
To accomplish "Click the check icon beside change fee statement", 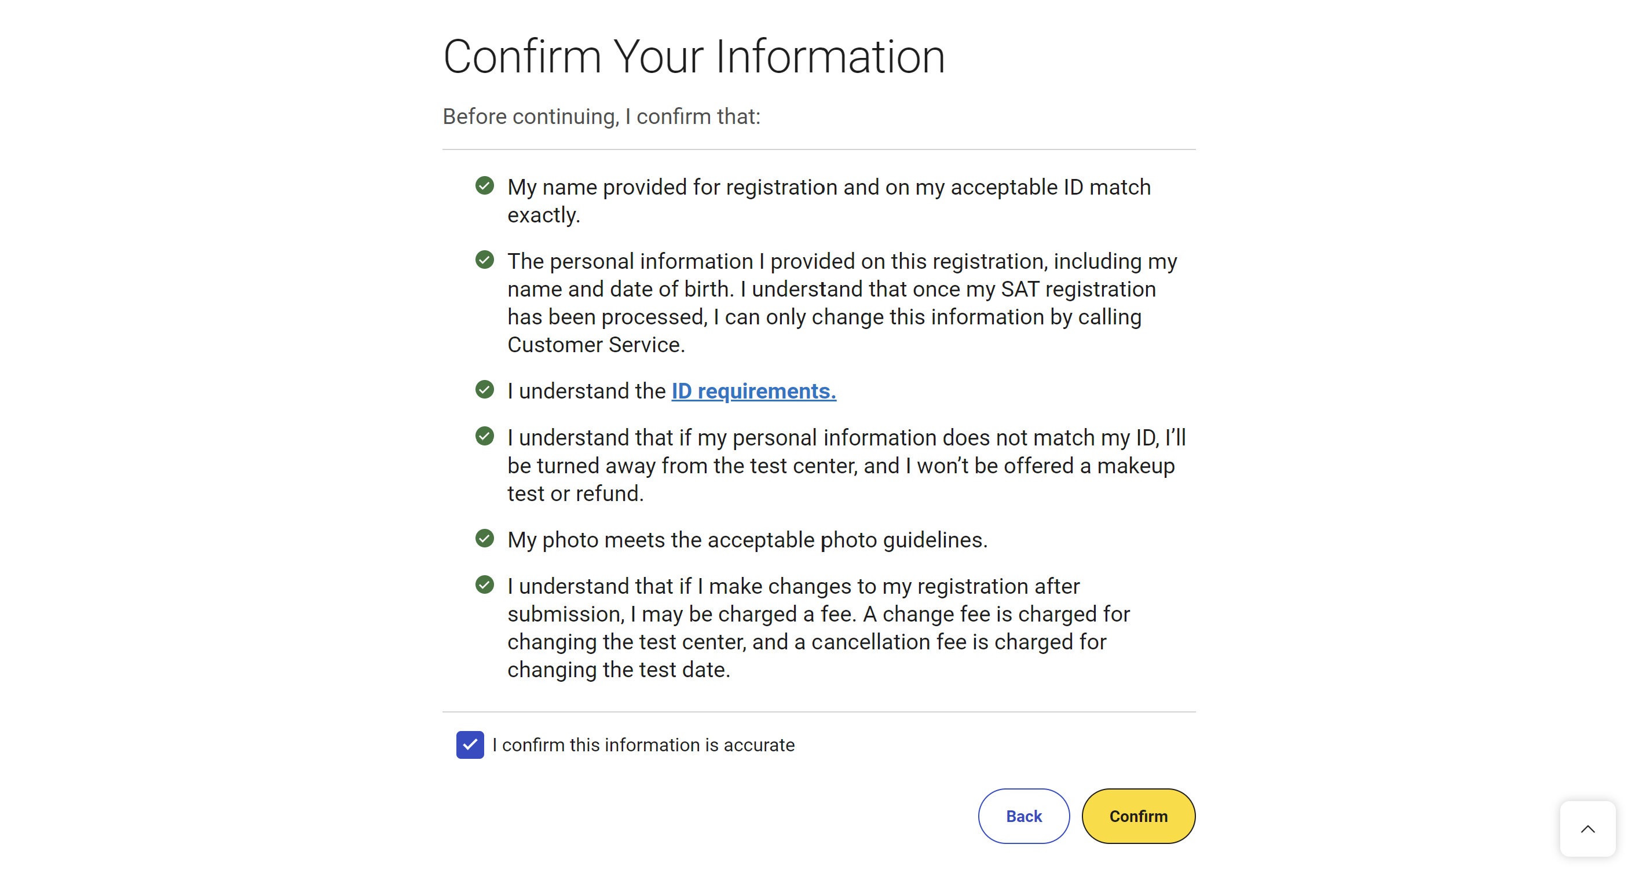I will [x=484, y=584].
